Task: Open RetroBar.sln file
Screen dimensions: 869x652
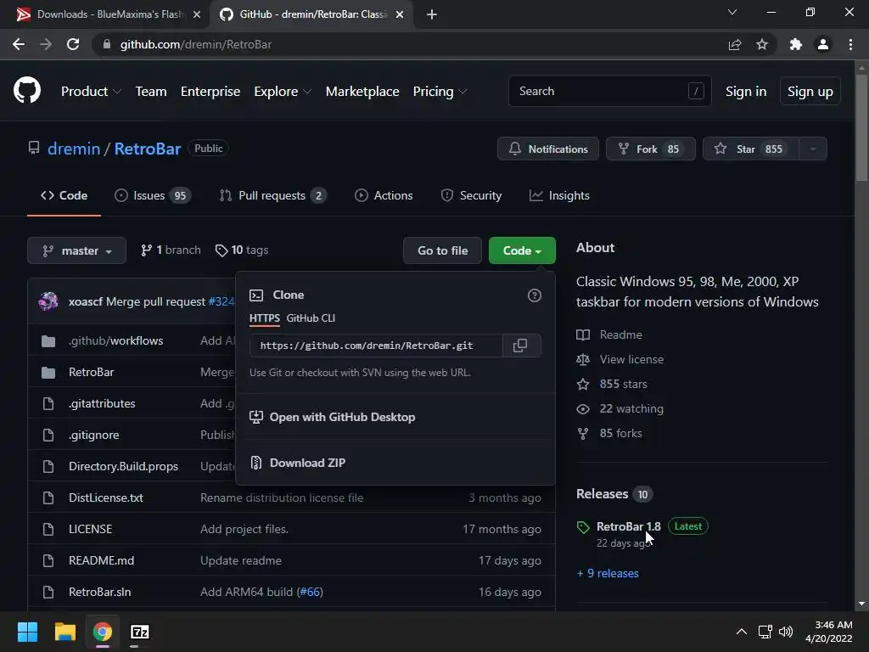Action: pyautogui.click(x=100, y=592)
